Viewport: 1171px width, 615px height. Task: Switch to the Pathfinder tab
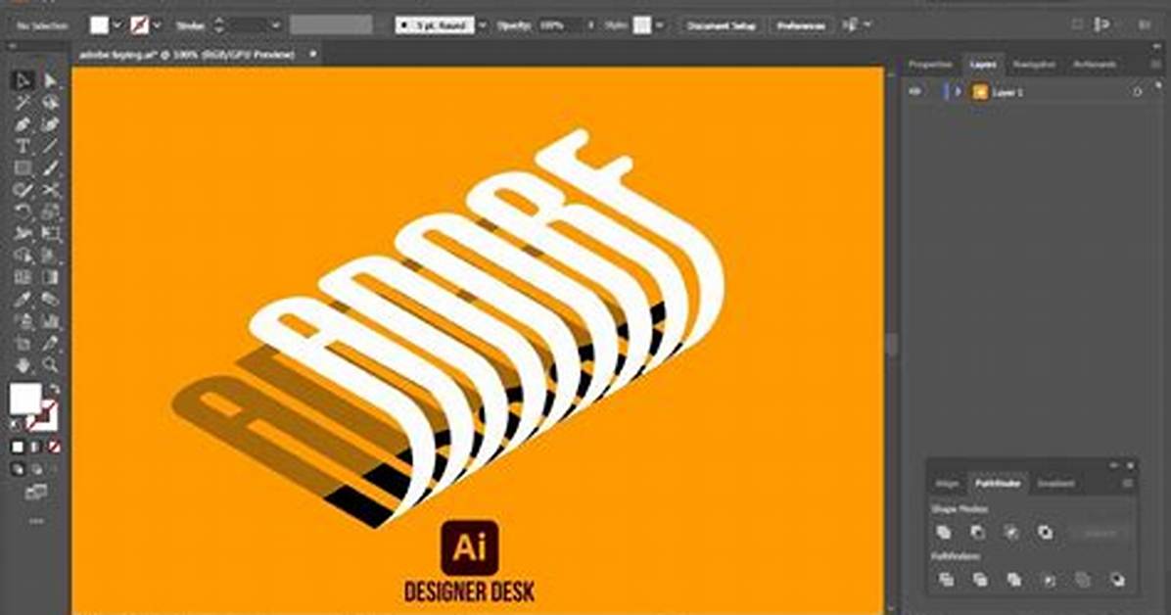tap(998, 484)
